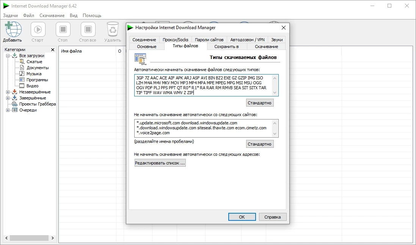This screenshot has height=245, width=416.
Task: Click the Очереди queue icon
Action: point(15,110)
